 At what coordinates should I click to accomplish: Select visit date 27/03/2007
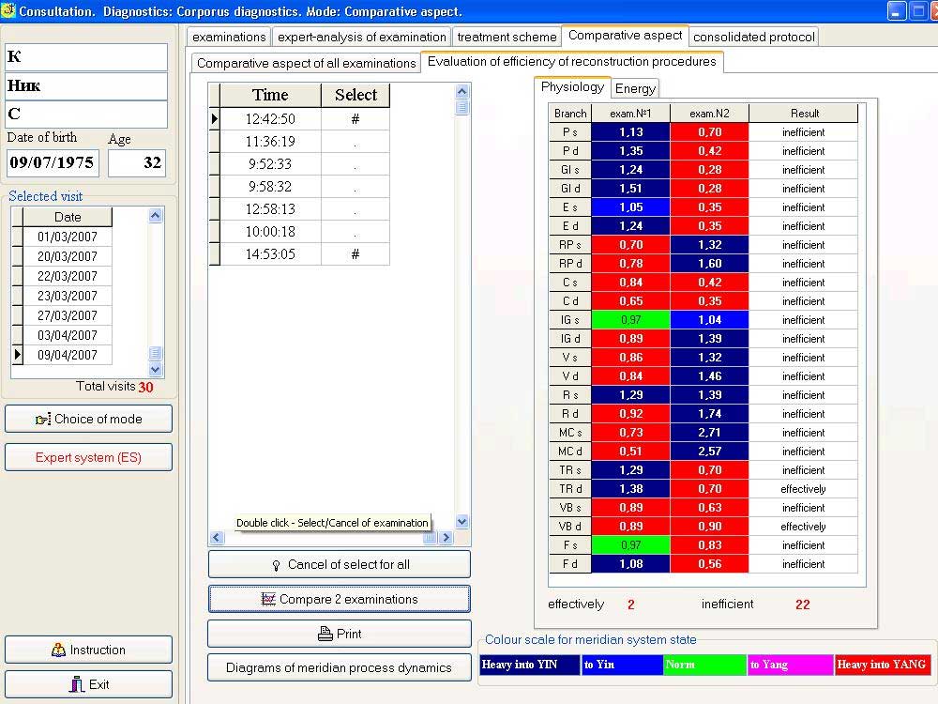(67, 316)
